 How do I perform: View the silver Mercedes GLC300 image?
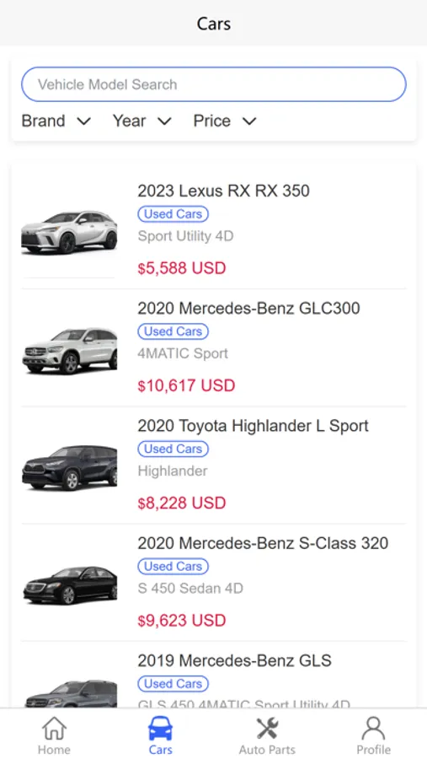pos(69,349)
